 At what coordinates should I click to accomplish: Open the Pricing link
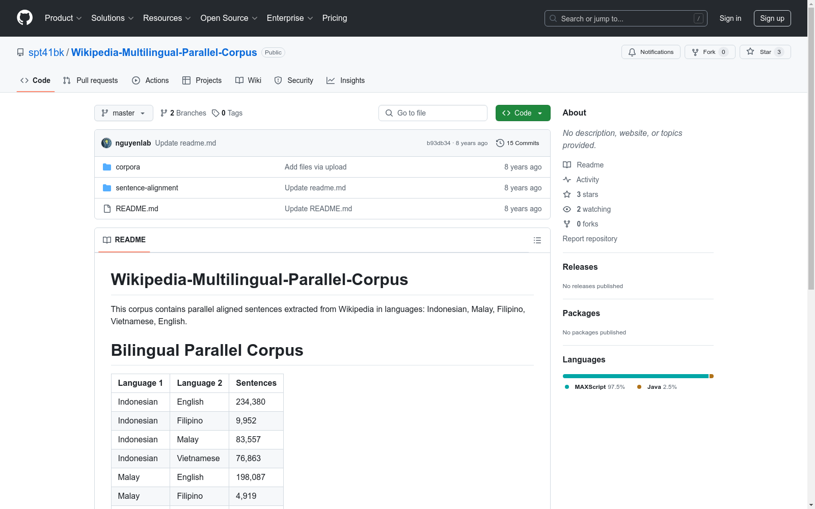pos(335,18)
